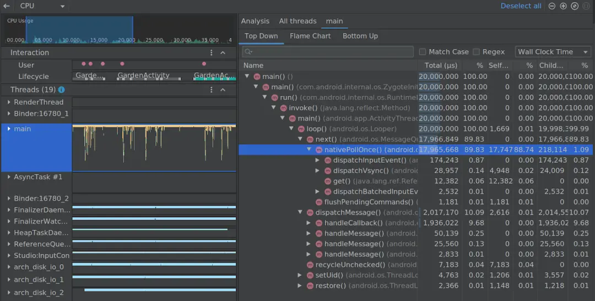595x301 pixels.
Task: Switch to the Flame Chart tab
Action: 310,36
